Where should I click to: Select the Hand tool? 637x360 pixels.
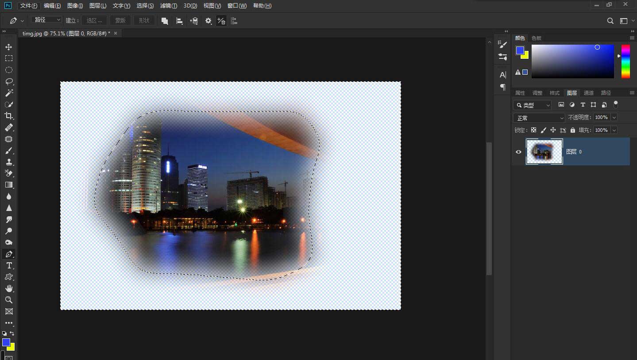click(8, 288)
